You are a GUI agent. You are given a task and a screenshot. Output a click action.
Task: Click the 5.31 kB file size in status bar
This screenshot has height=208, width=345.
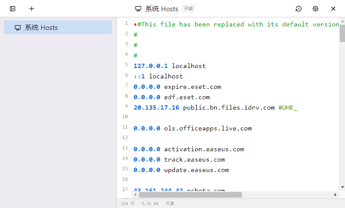150,203
